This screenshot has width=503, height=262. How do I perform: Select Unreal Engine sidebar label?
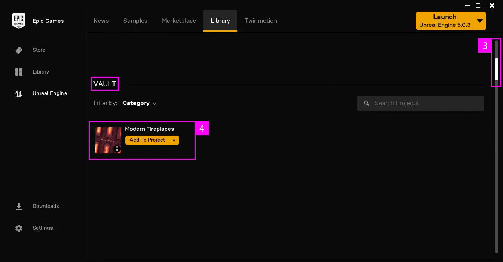point(50,93)
